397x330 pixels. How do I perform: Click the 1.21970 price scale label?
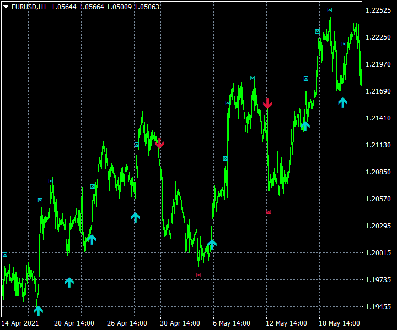[x=378, y=64]
